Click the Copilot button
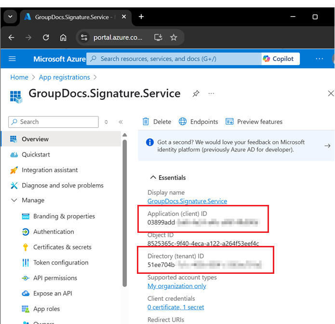Image resolution: width=335 pixels, height=324 pixels. coord(278,59)
